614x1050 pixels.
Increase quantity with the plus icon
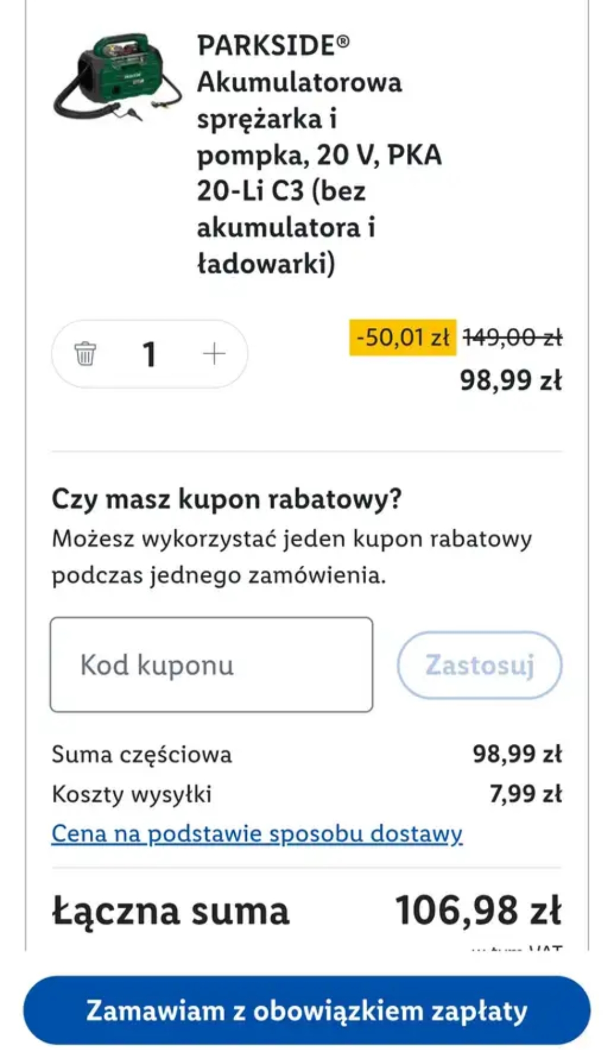pos(214,354)
